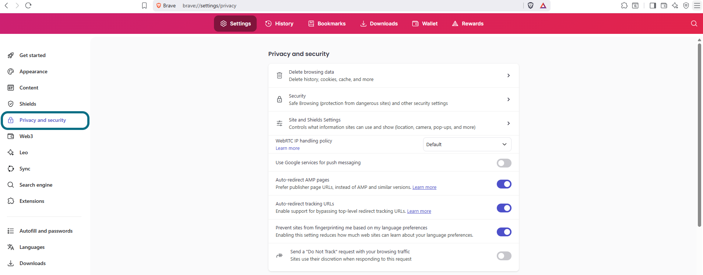Open the Rewards tab
Viewport: 703px width, 275px height.
coord(468,24)
